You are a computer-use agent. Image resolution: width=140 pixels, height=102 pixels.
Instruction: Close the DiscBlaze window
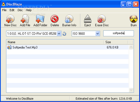click(136, 4)
